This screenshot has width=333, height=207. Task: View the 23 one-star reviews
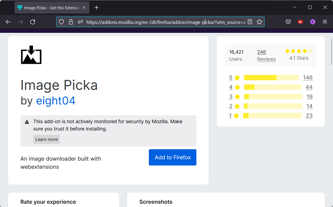(309, 115)
